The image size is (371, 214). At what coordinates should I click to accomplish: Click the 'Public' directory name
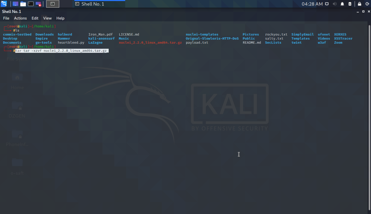[x=249, y=38]
